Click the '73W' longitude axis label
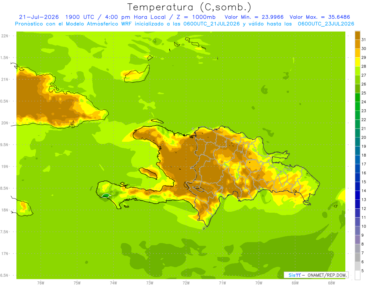 tap(150, 283)
